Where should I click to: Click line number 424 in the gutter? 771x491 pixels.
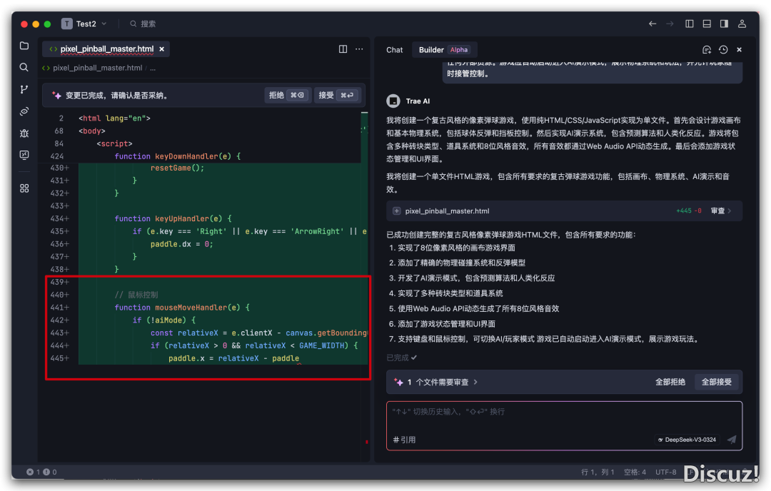pyautogui.click(x=56, y=156)
